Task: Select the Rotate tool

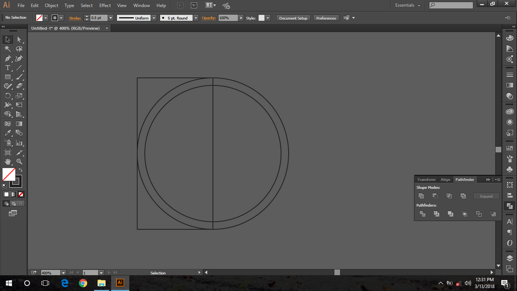Action: 8,96
